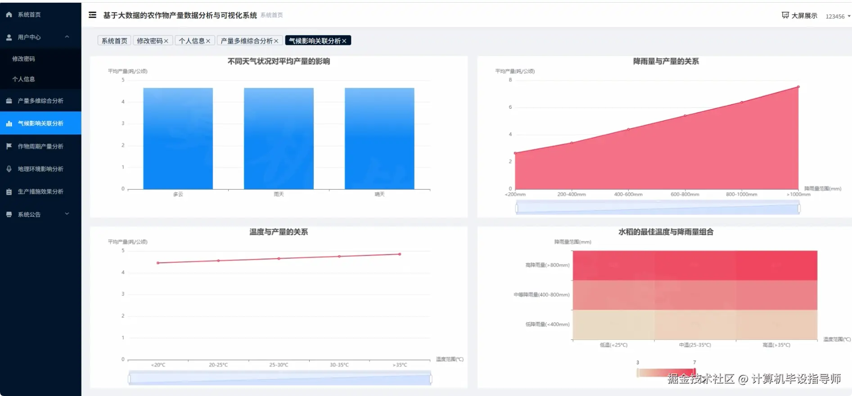Viewport: 852px width, 396px height.
Task: Open 地理环境影响分析 page
Action: tap(41, 169)
